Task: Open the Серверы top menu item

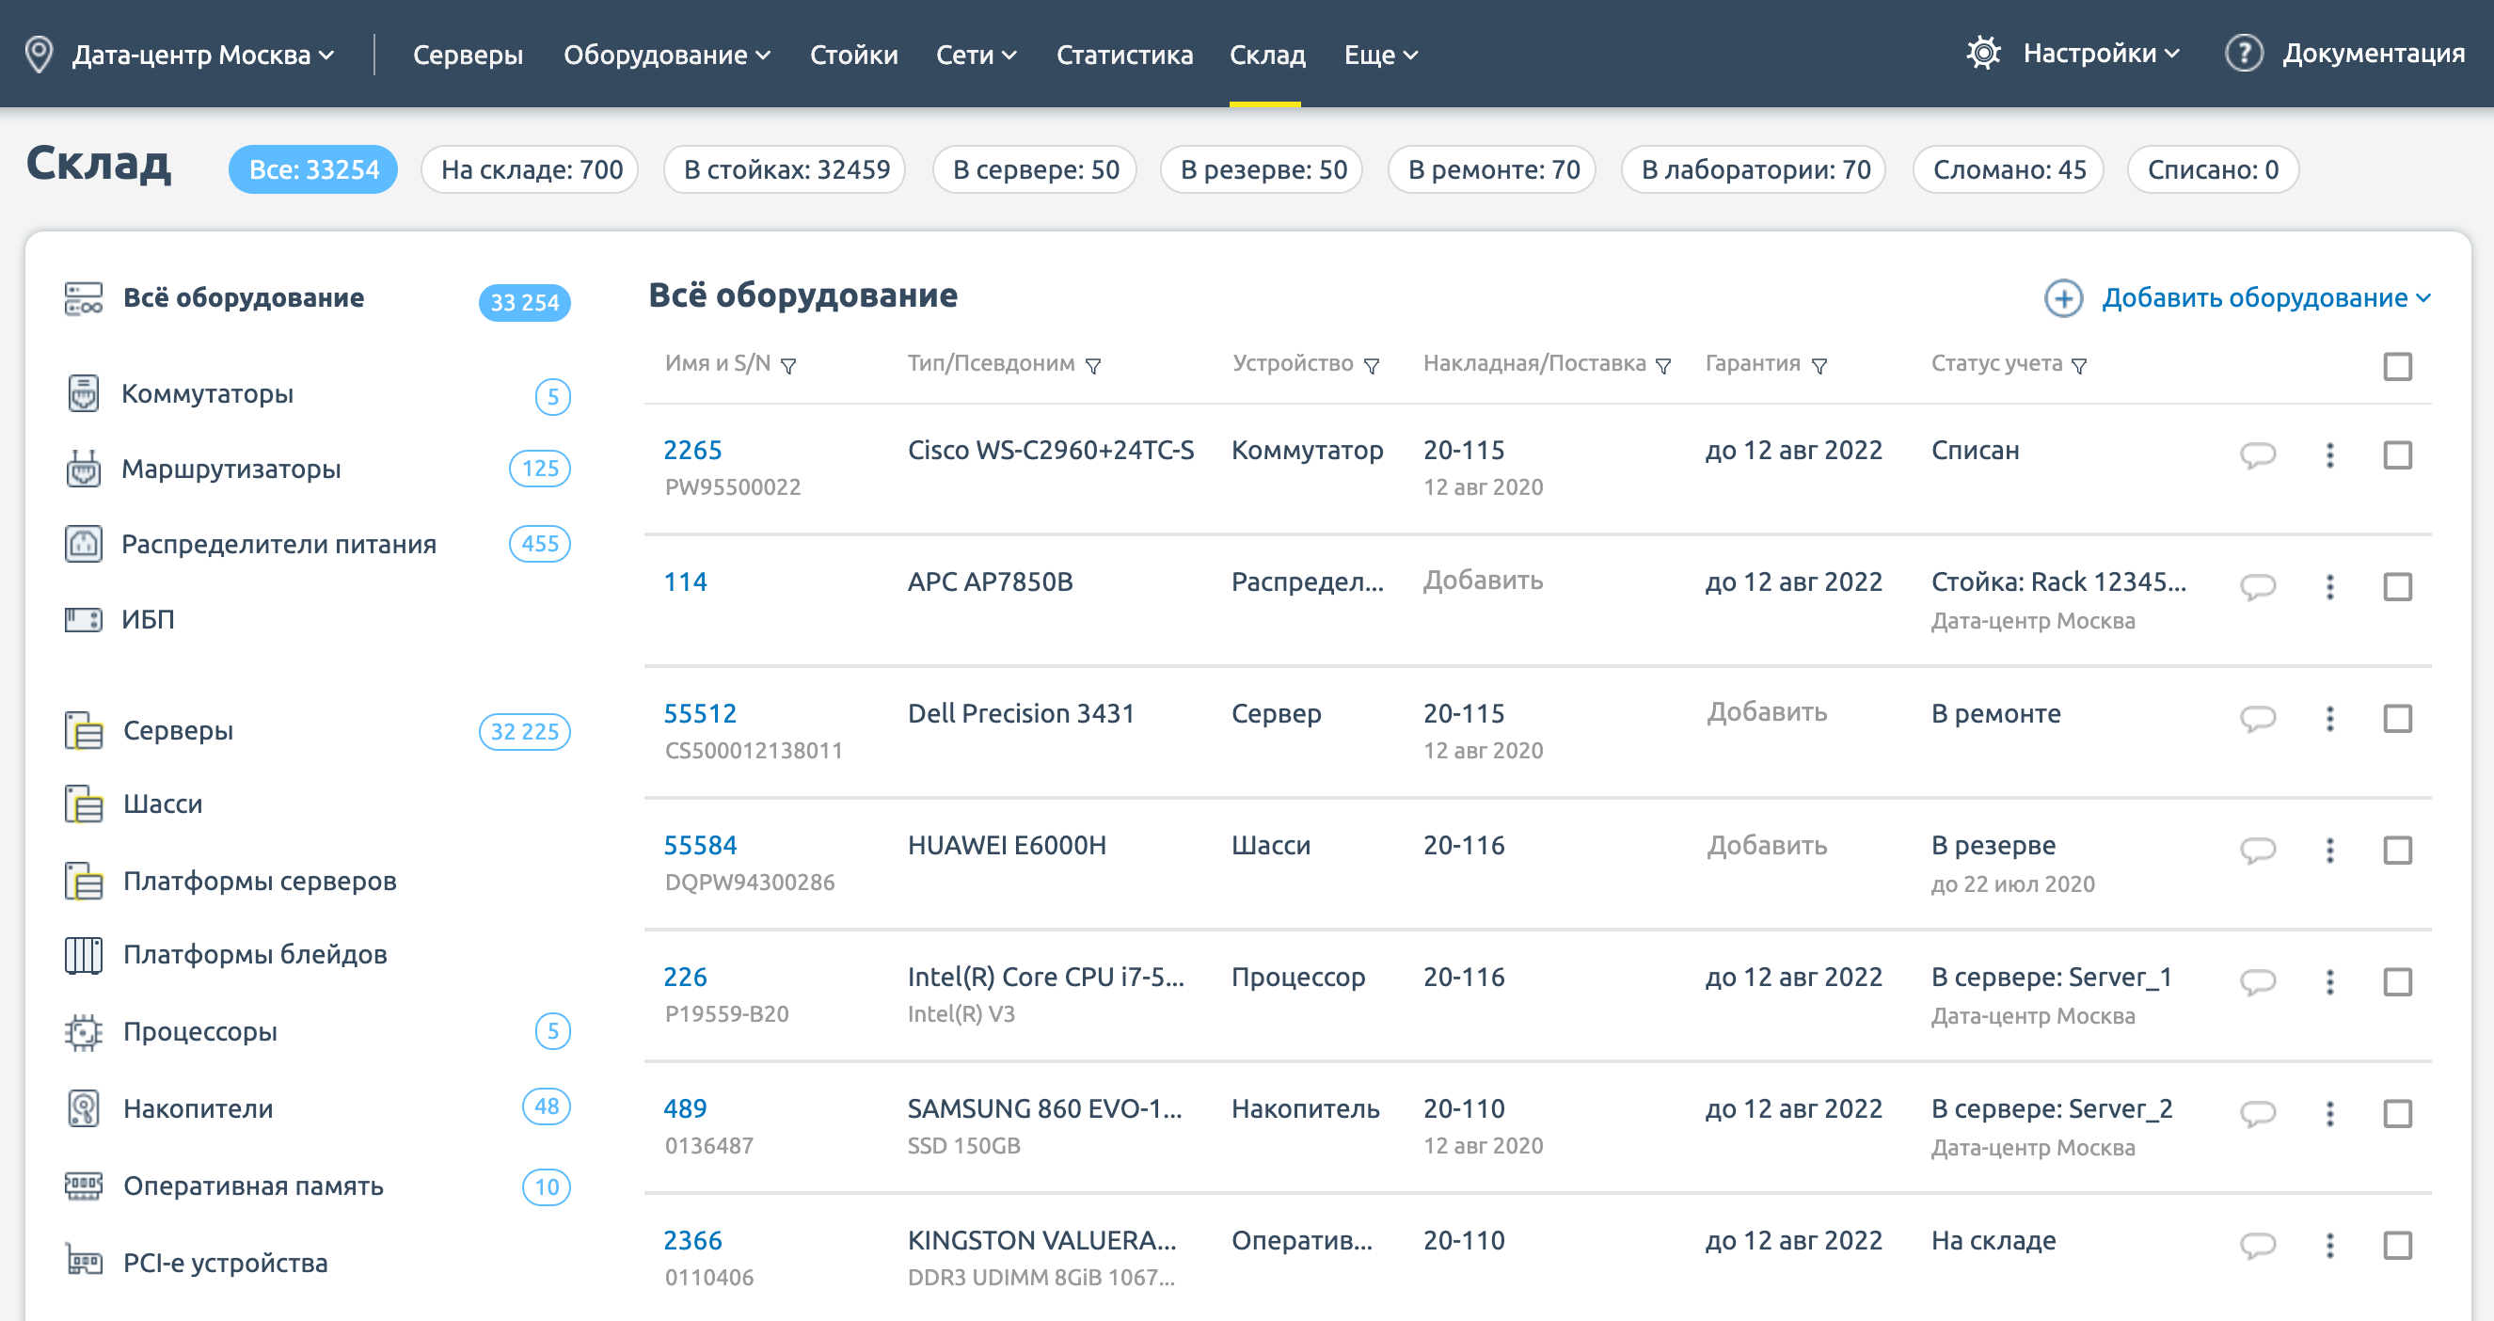Action: 468,55
